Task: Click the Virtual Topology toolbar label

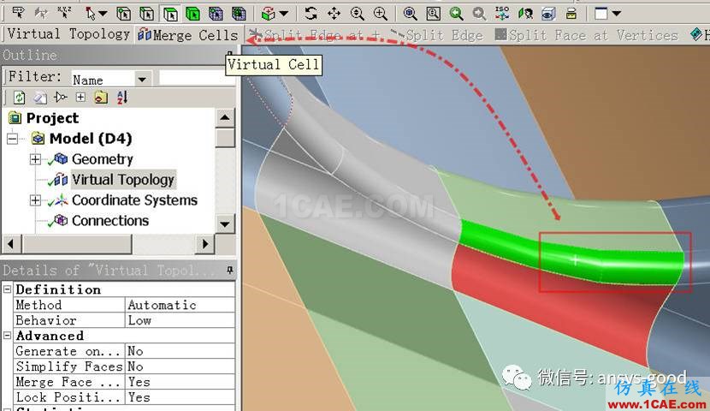Action: pyautogui.click(x=68, y=34)
